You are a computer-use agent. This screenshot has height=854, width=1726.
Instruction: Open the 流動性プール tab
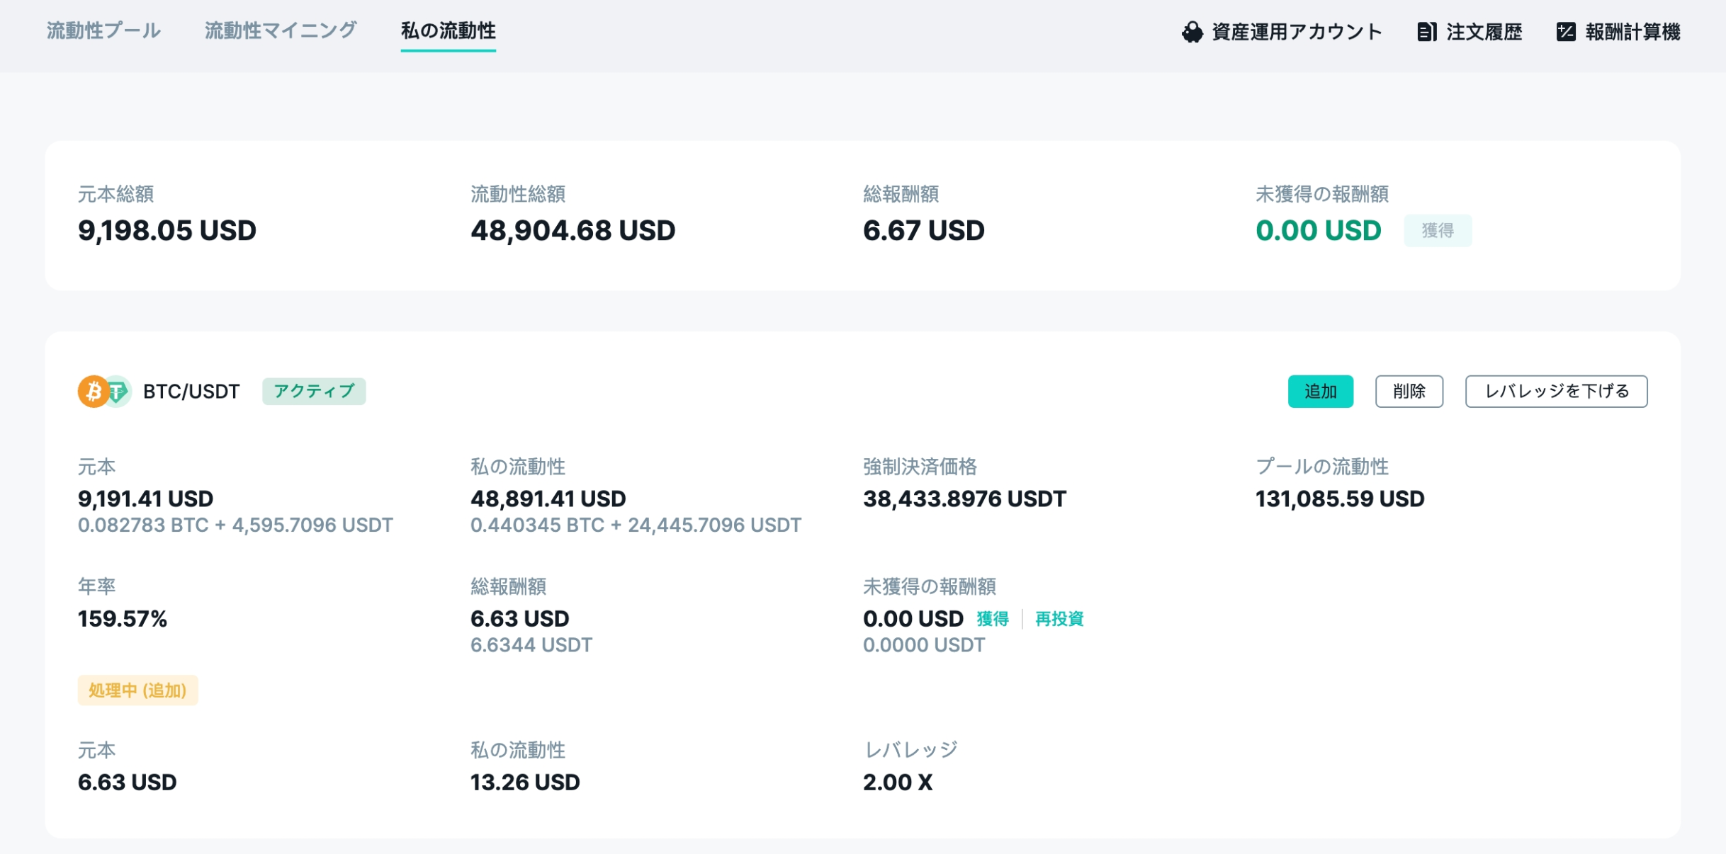pos(103,31)
